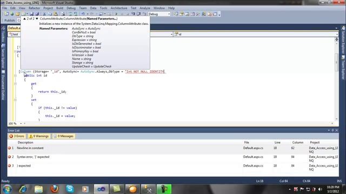
Task: Open the Project menu
Action: (48, 8)
